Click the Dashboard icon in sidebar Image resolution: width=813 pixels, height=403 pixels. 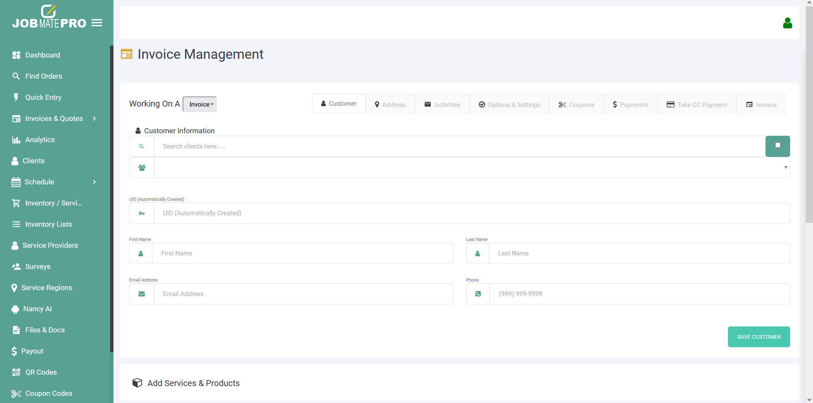(16, 55)
